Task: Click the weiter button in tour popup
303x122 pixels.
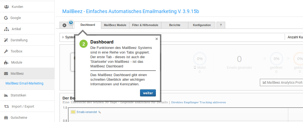Action: pos(148,93)
